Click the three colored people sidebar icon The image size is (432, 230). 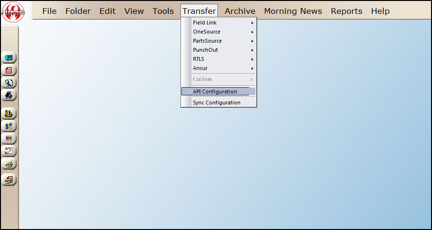pos(9,138)
